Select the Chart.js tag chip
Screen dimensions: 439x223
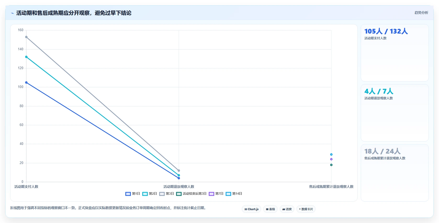tap(251, 209)
